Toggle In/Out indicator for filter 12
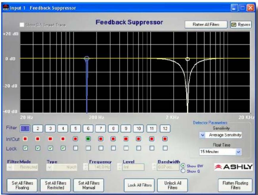 click(x=165, y=139)
